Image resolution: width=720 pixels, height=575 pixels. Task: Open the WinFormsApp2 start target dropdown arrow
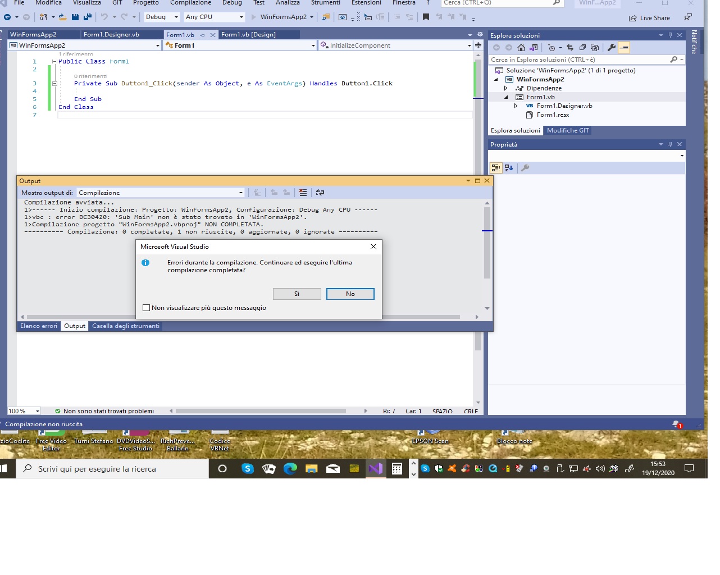(x=311, y=17)
